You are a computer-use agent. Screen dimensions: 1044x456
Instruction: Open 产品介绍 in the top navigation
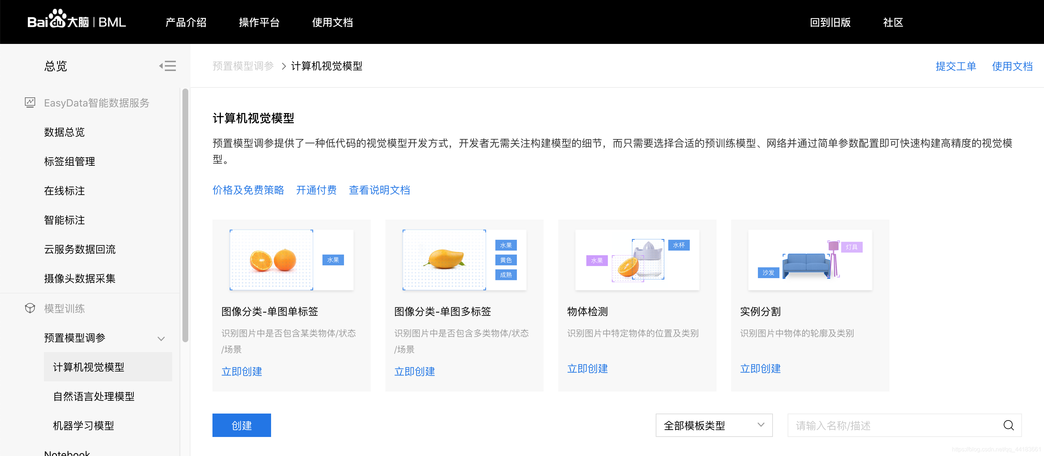[186, 22]
